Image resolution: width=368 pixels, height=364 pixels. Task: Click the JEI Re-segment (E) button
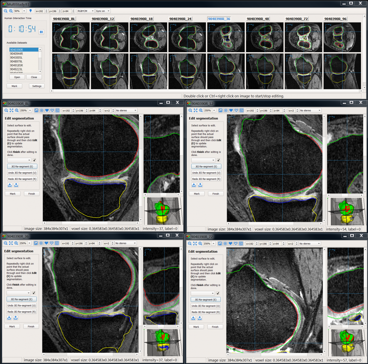[x=22, y=166]
